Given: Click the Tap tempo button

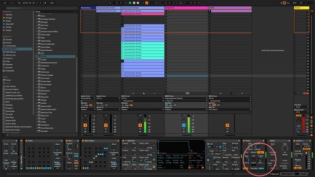Looking at the screenshot, I should 19,3.
